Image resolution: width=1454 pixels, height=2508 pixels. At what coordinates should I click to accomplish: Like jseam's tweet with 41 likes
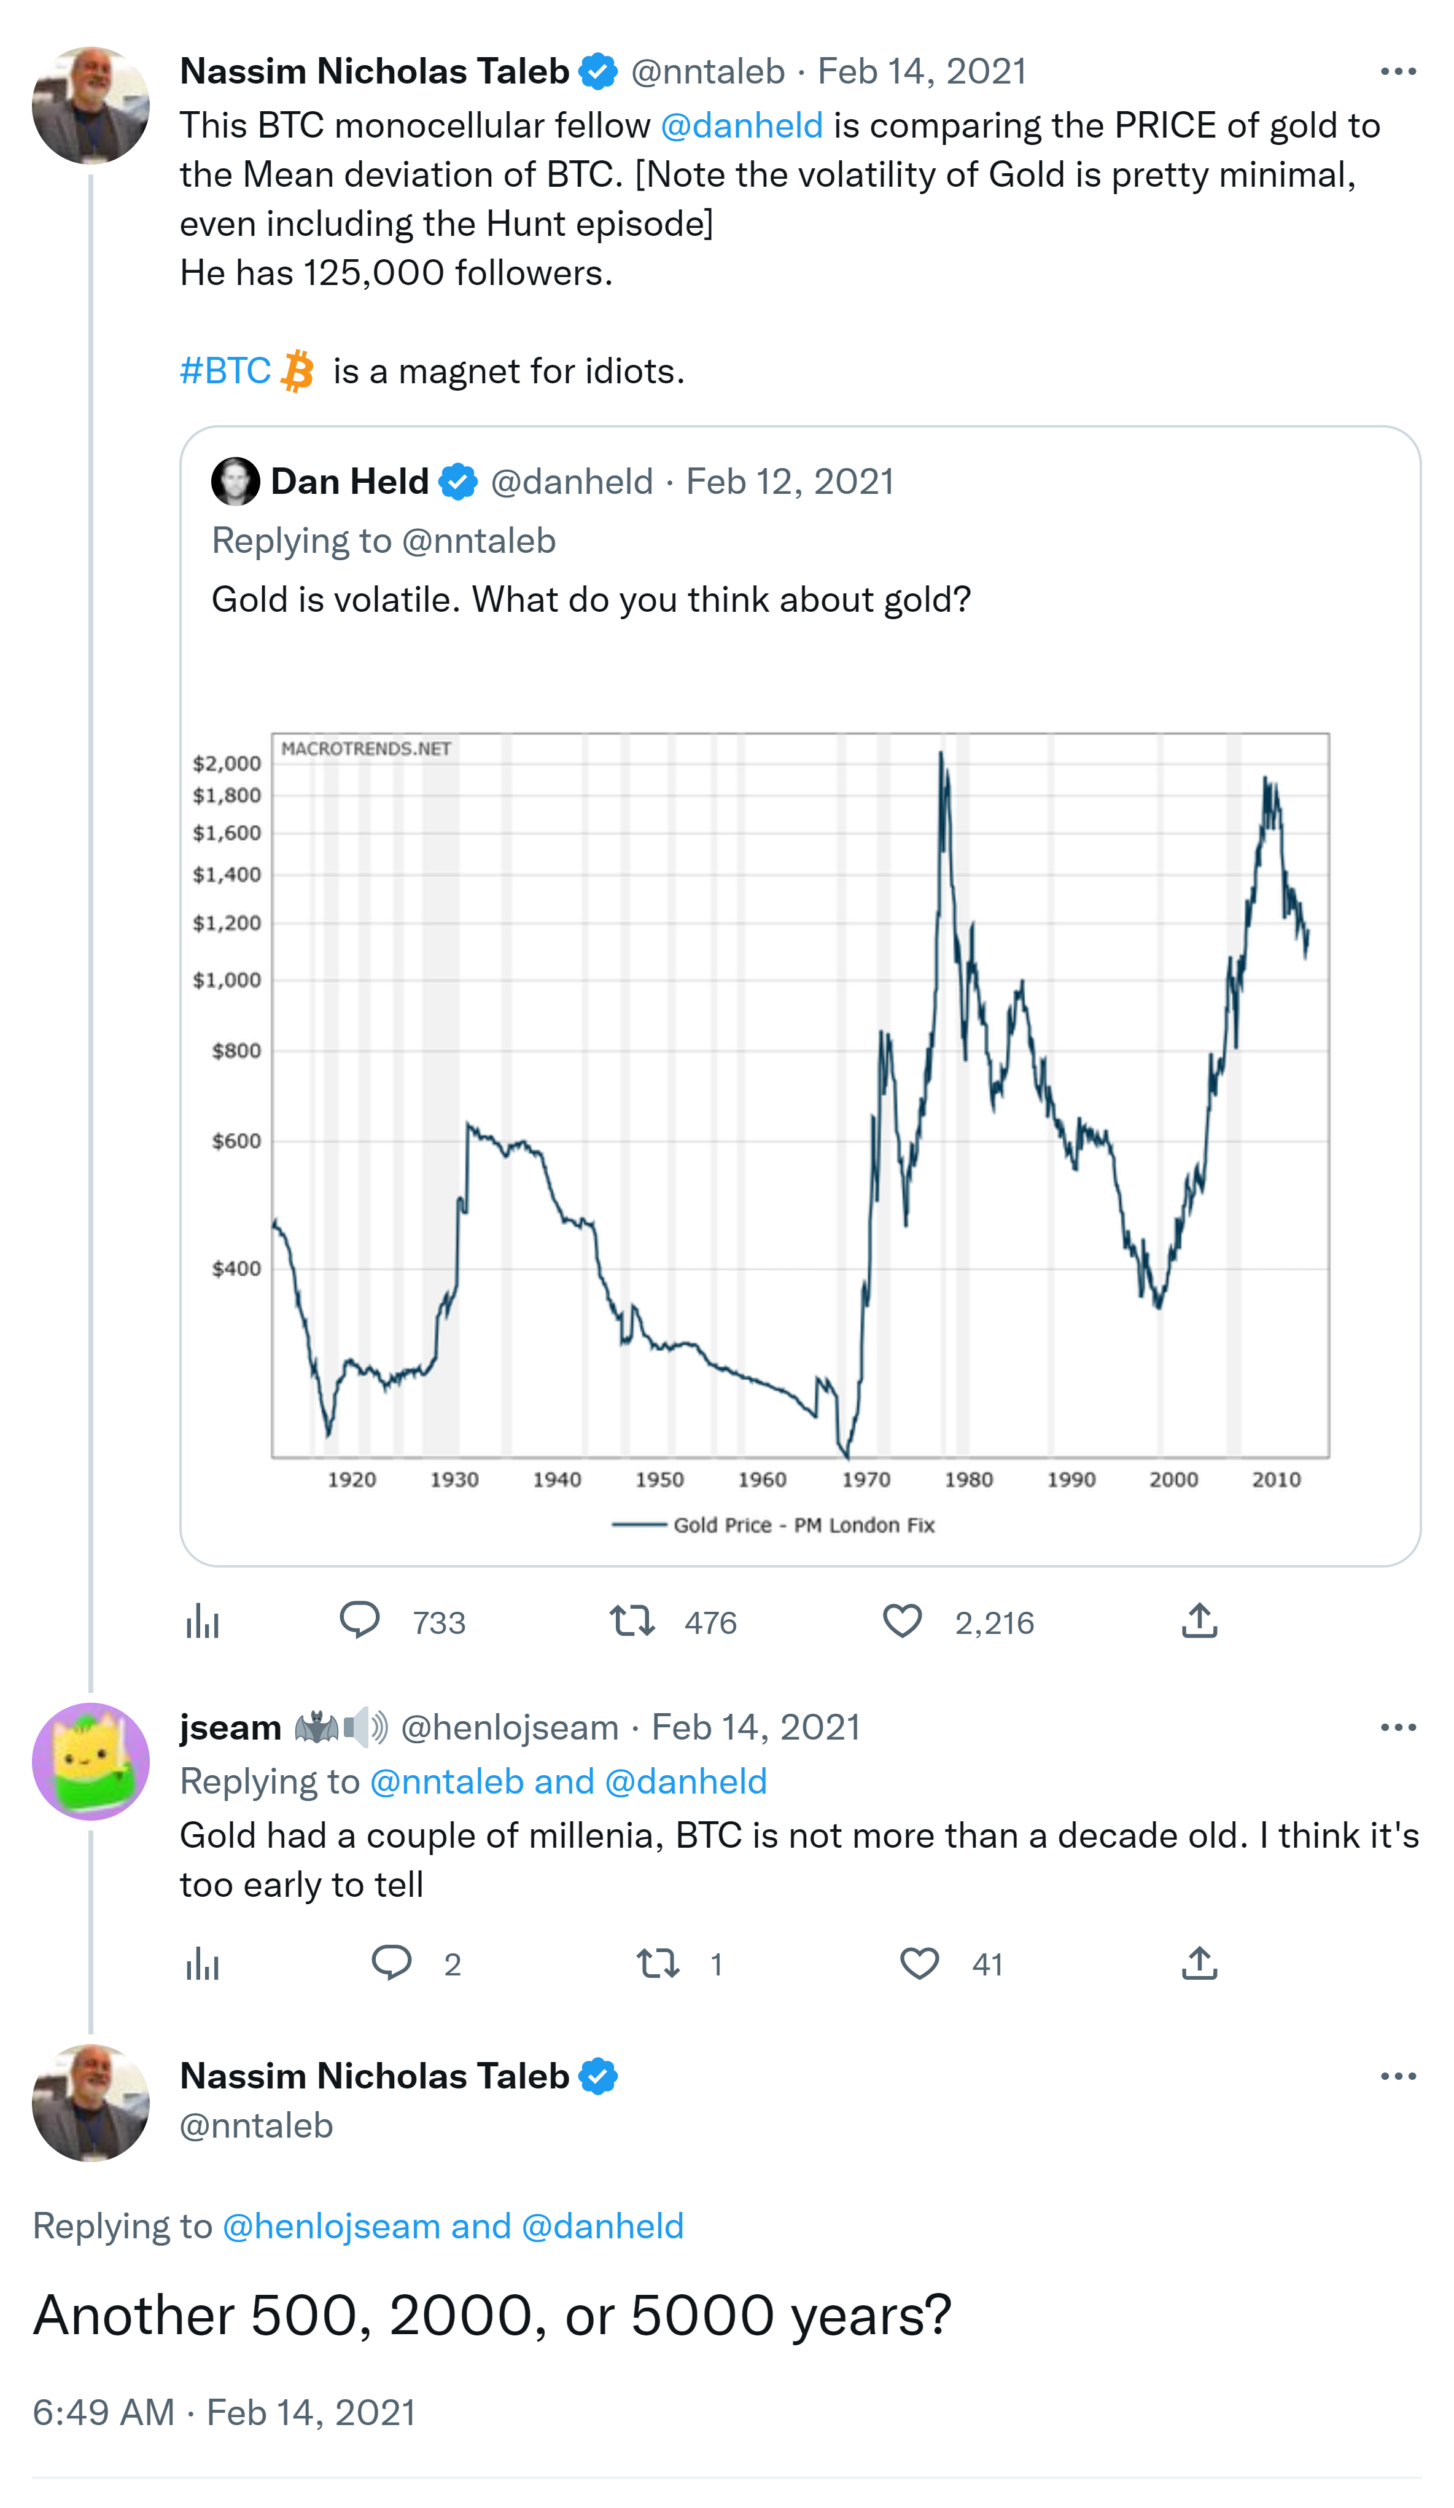coord(919,1963)
